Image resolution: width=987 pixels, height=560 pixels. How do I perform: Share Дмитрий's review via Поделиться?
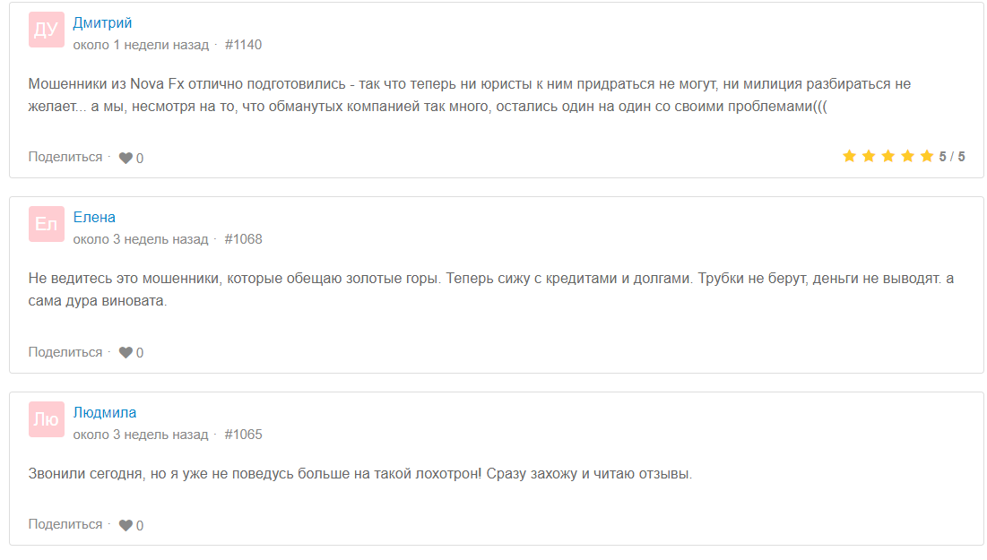[x=65, y=157]
